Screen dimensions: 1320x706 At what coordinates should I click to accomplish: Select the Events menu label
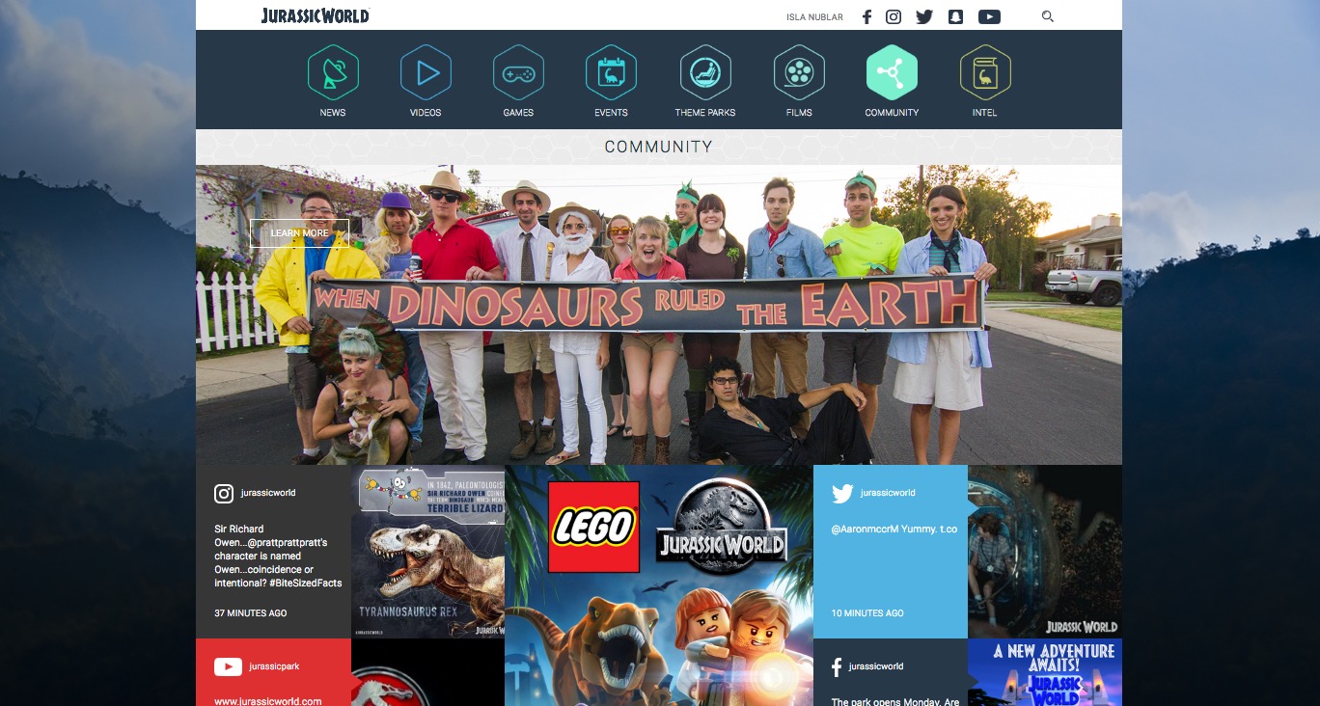click(611, 113)
